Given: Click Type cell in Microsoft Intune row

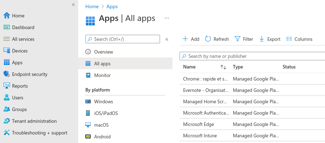Looking at the screenshot, I should (x=256, y=136).
